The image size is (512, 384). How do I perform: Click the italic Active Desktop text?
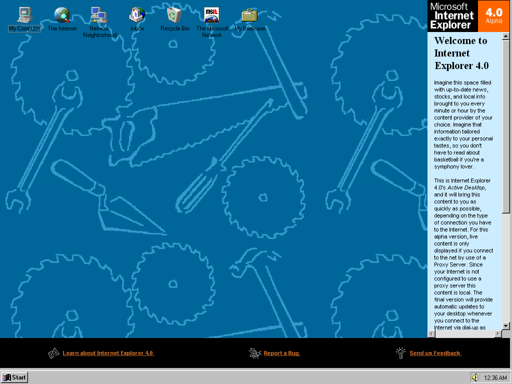(466, 187)
